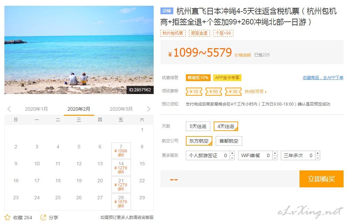Increase 个人旅游签证 quantity with plus

[232, 153]
